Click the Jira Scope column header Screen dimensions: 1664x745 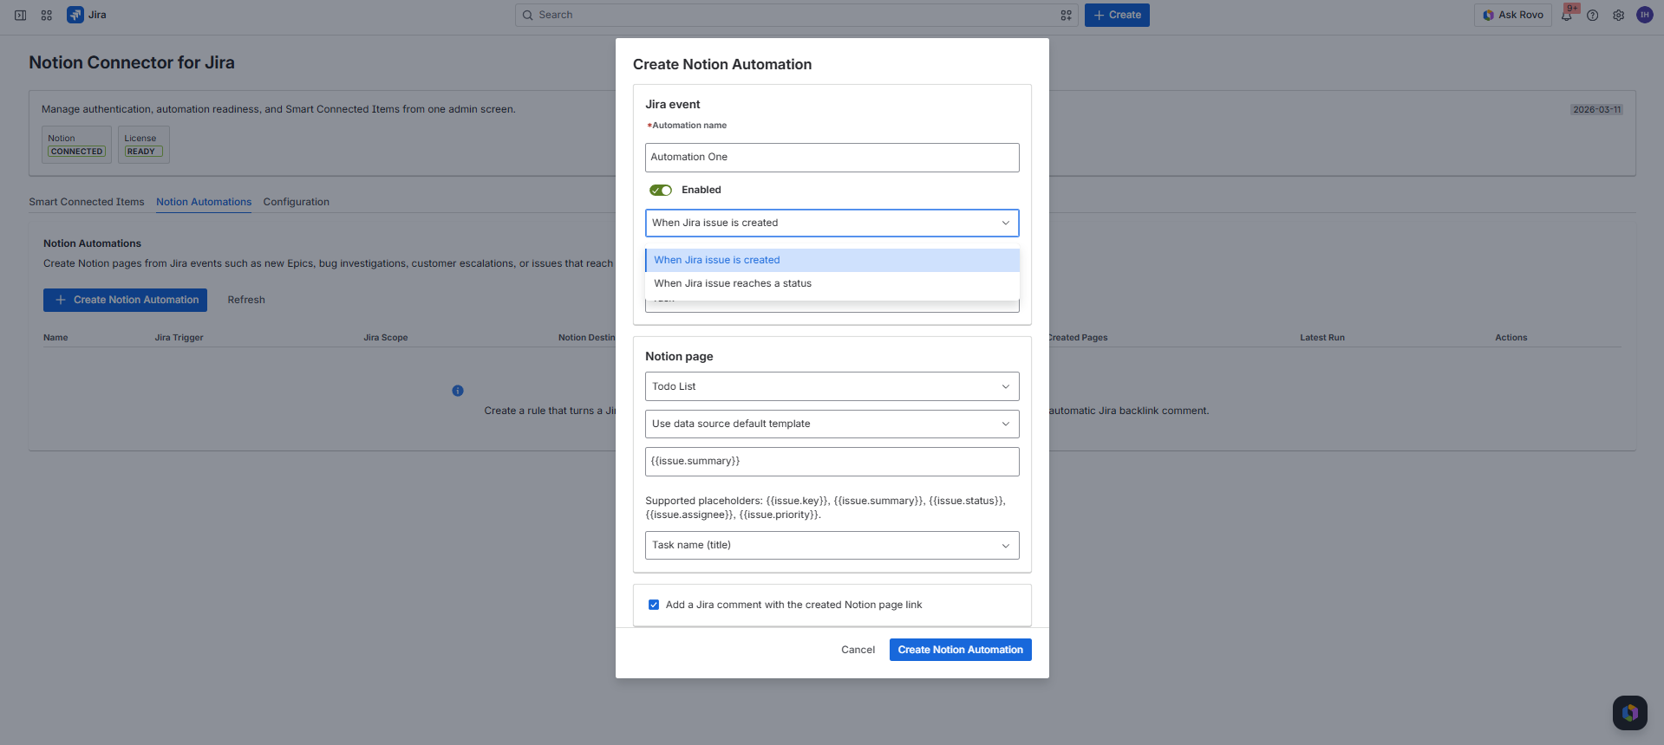tap(386, 338)
